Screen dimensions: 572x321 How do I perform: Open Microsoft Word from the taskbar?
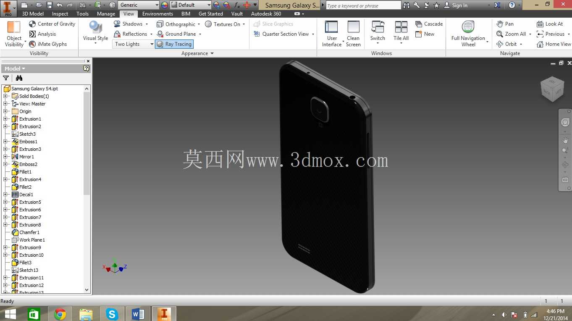click(x=138, y=314)
